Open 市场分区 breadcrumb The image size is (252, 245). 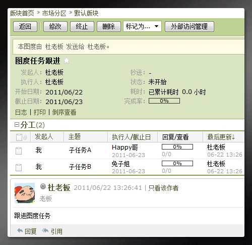54,13
